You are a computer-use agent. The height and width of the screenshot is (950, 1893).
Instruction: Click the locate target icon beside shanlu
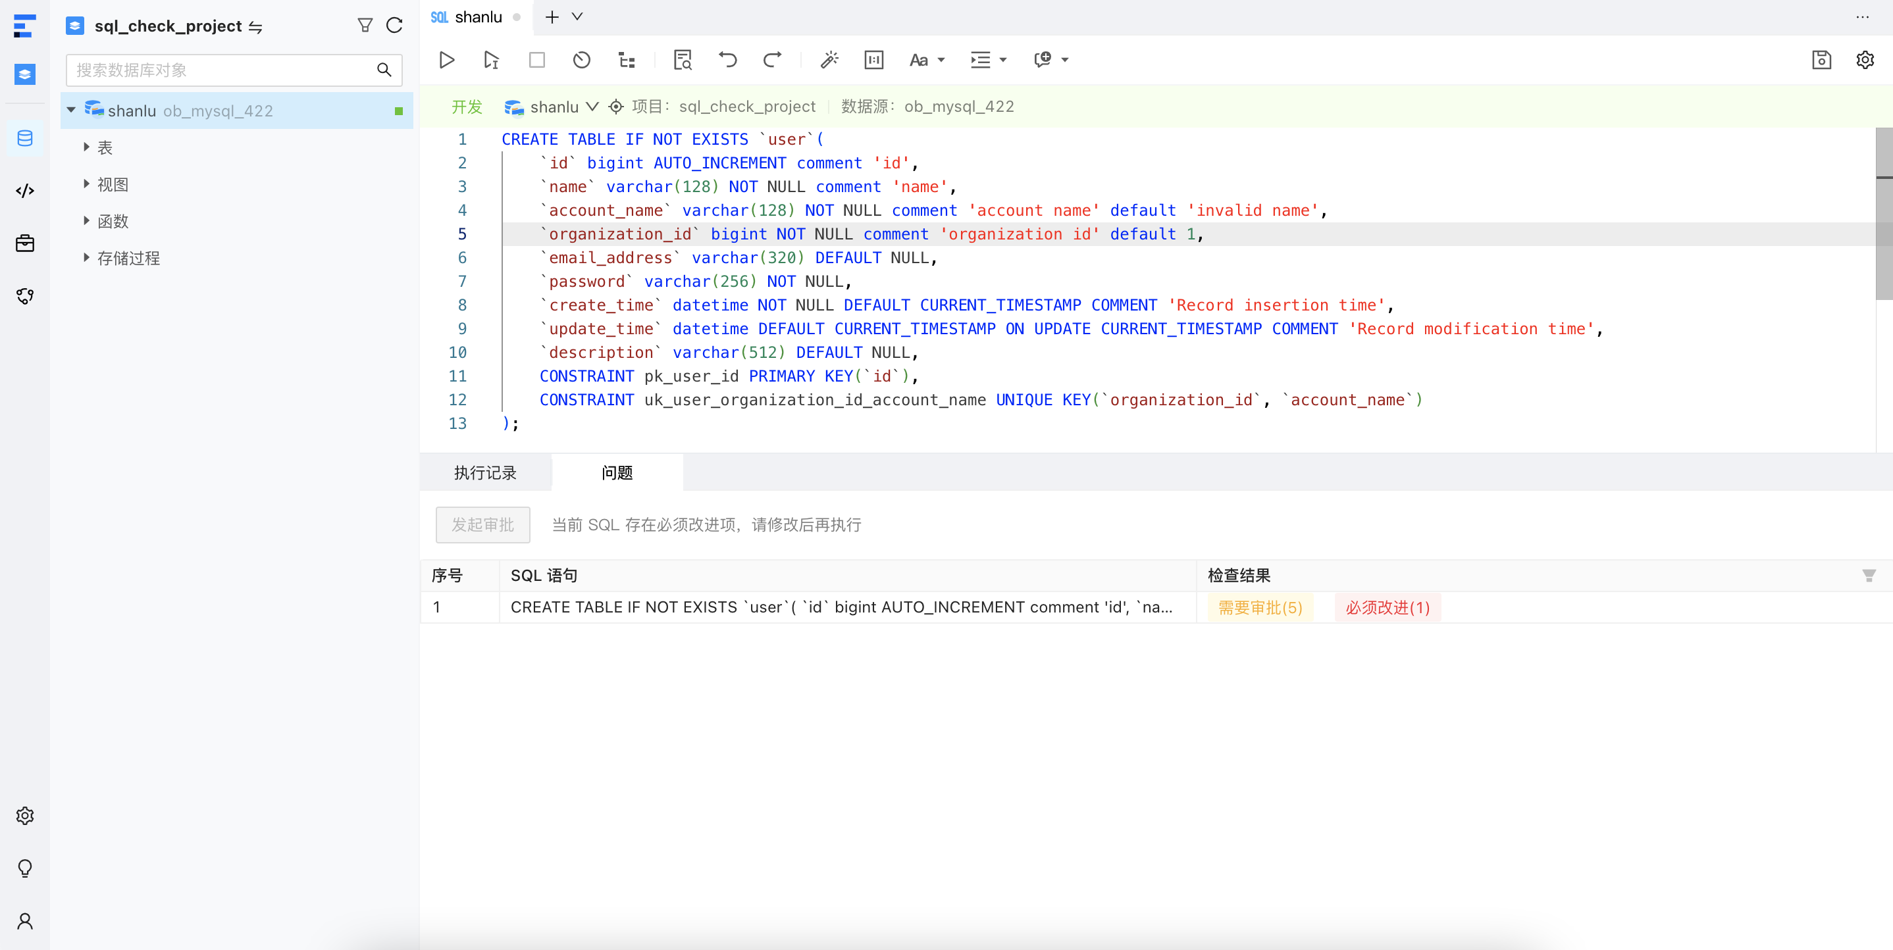coord(616,107)
